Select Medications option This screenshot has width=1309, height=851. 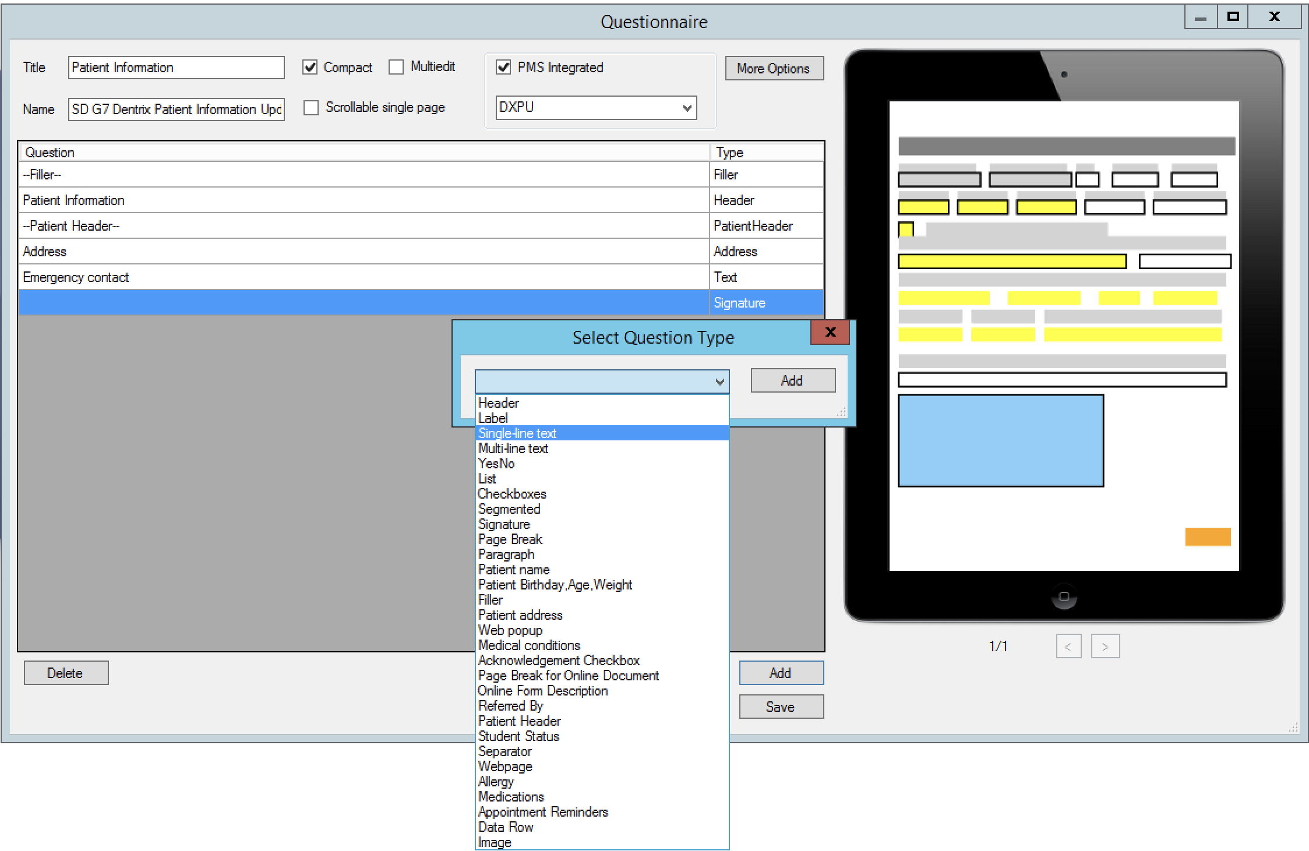[602, 797]
